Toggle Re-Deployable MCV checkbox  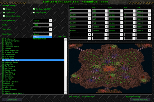34,9
